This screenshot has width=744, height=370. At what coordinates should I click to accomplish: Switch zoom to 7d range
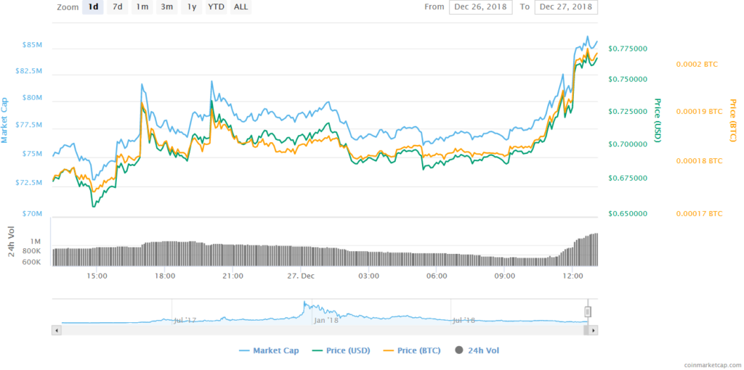(x=118, y=7)
